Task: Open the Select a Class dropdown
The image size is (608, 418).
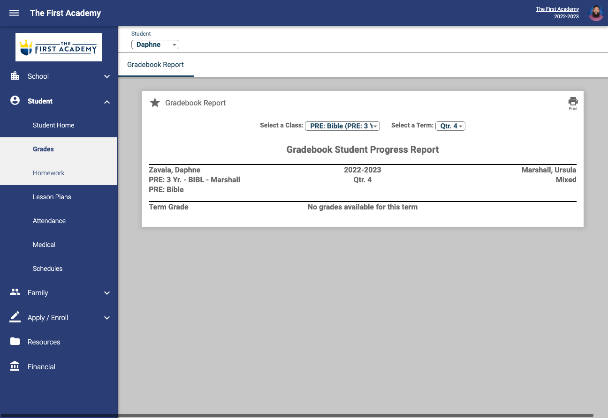Action: pyautogui.click(x=342, y=126)
